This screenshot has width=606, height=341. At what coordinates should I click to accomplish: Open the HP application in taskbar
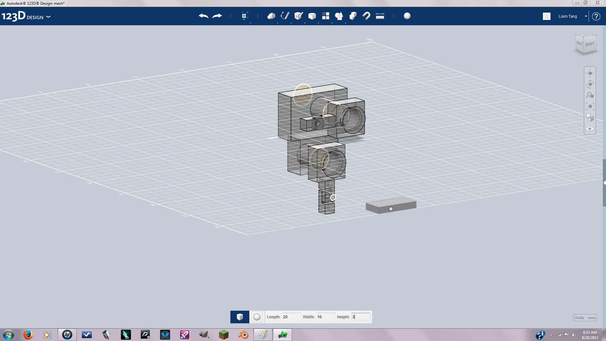(67, 335)
